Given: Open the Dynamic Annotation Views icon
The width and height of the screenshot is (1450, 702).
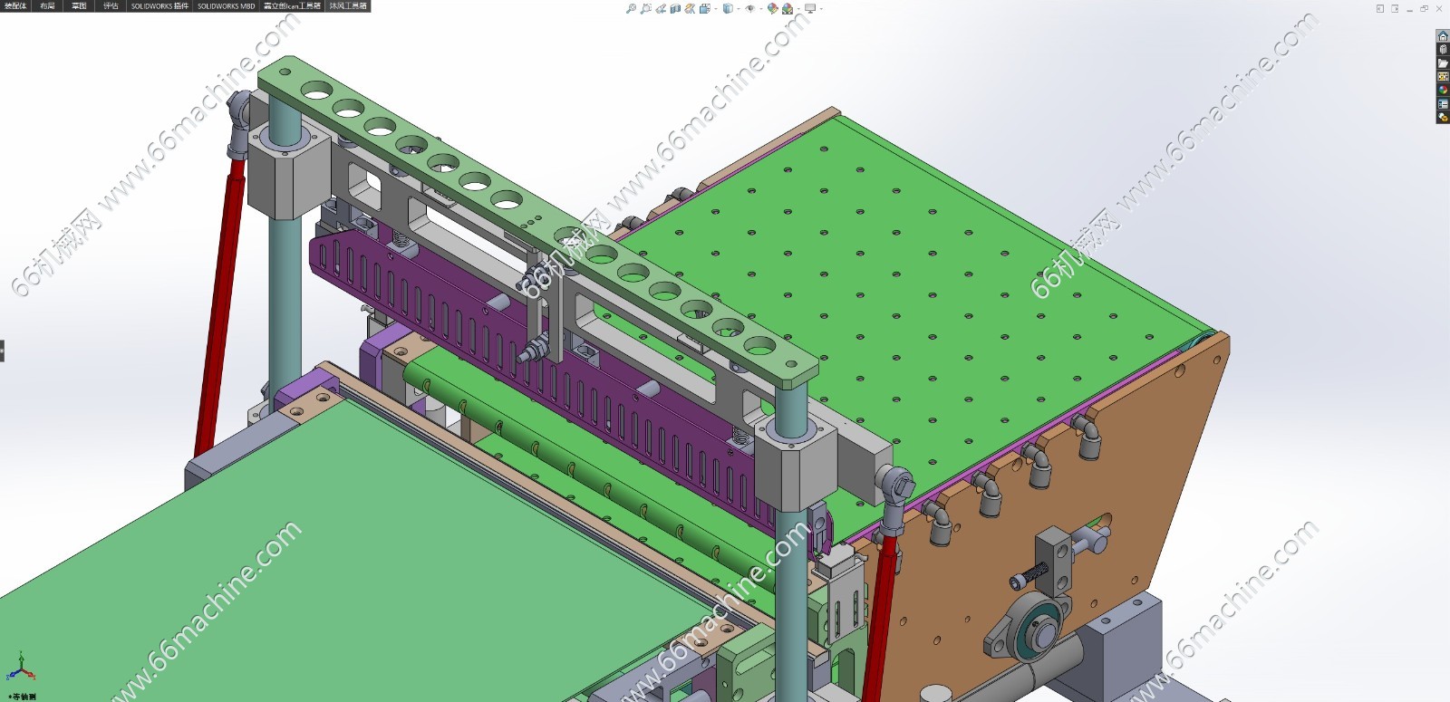Looking at the screenshot, I should point(690,8).
